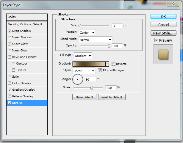This screenshot has height=143, width=183.
Task: Click the stroke Size input field
Action: (x=117, y=26)
